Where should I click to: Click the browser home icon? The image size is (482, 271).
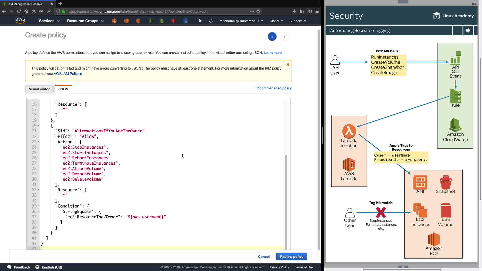[26, 11]
